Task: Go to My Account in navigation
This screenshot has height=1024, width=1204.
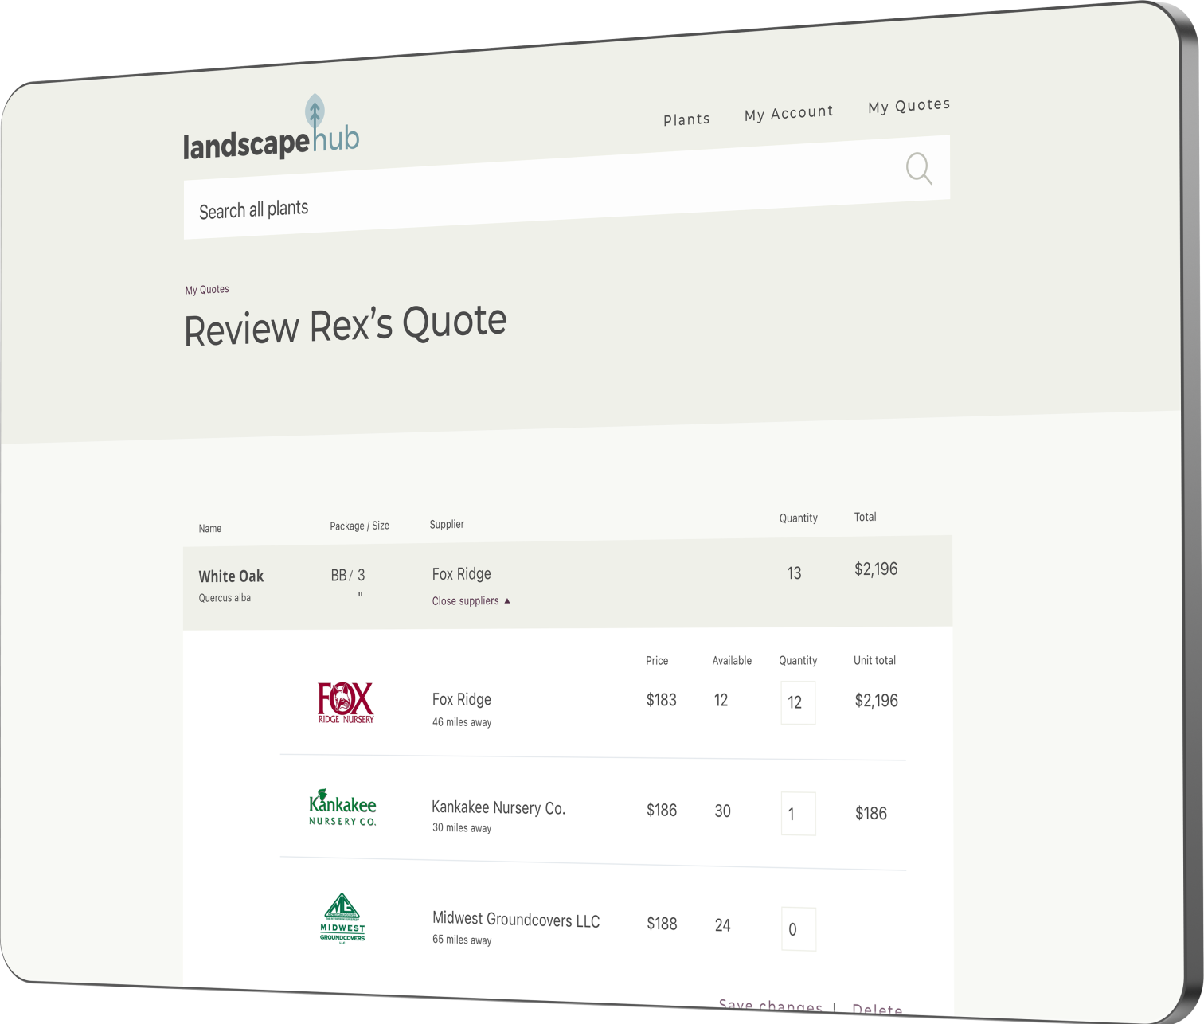Action: 788,113
